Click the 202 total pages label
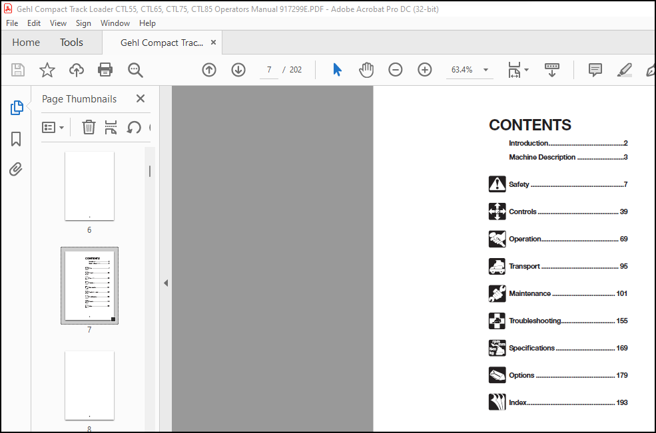This screenshot has width=656, height=433. coord(296,70)
